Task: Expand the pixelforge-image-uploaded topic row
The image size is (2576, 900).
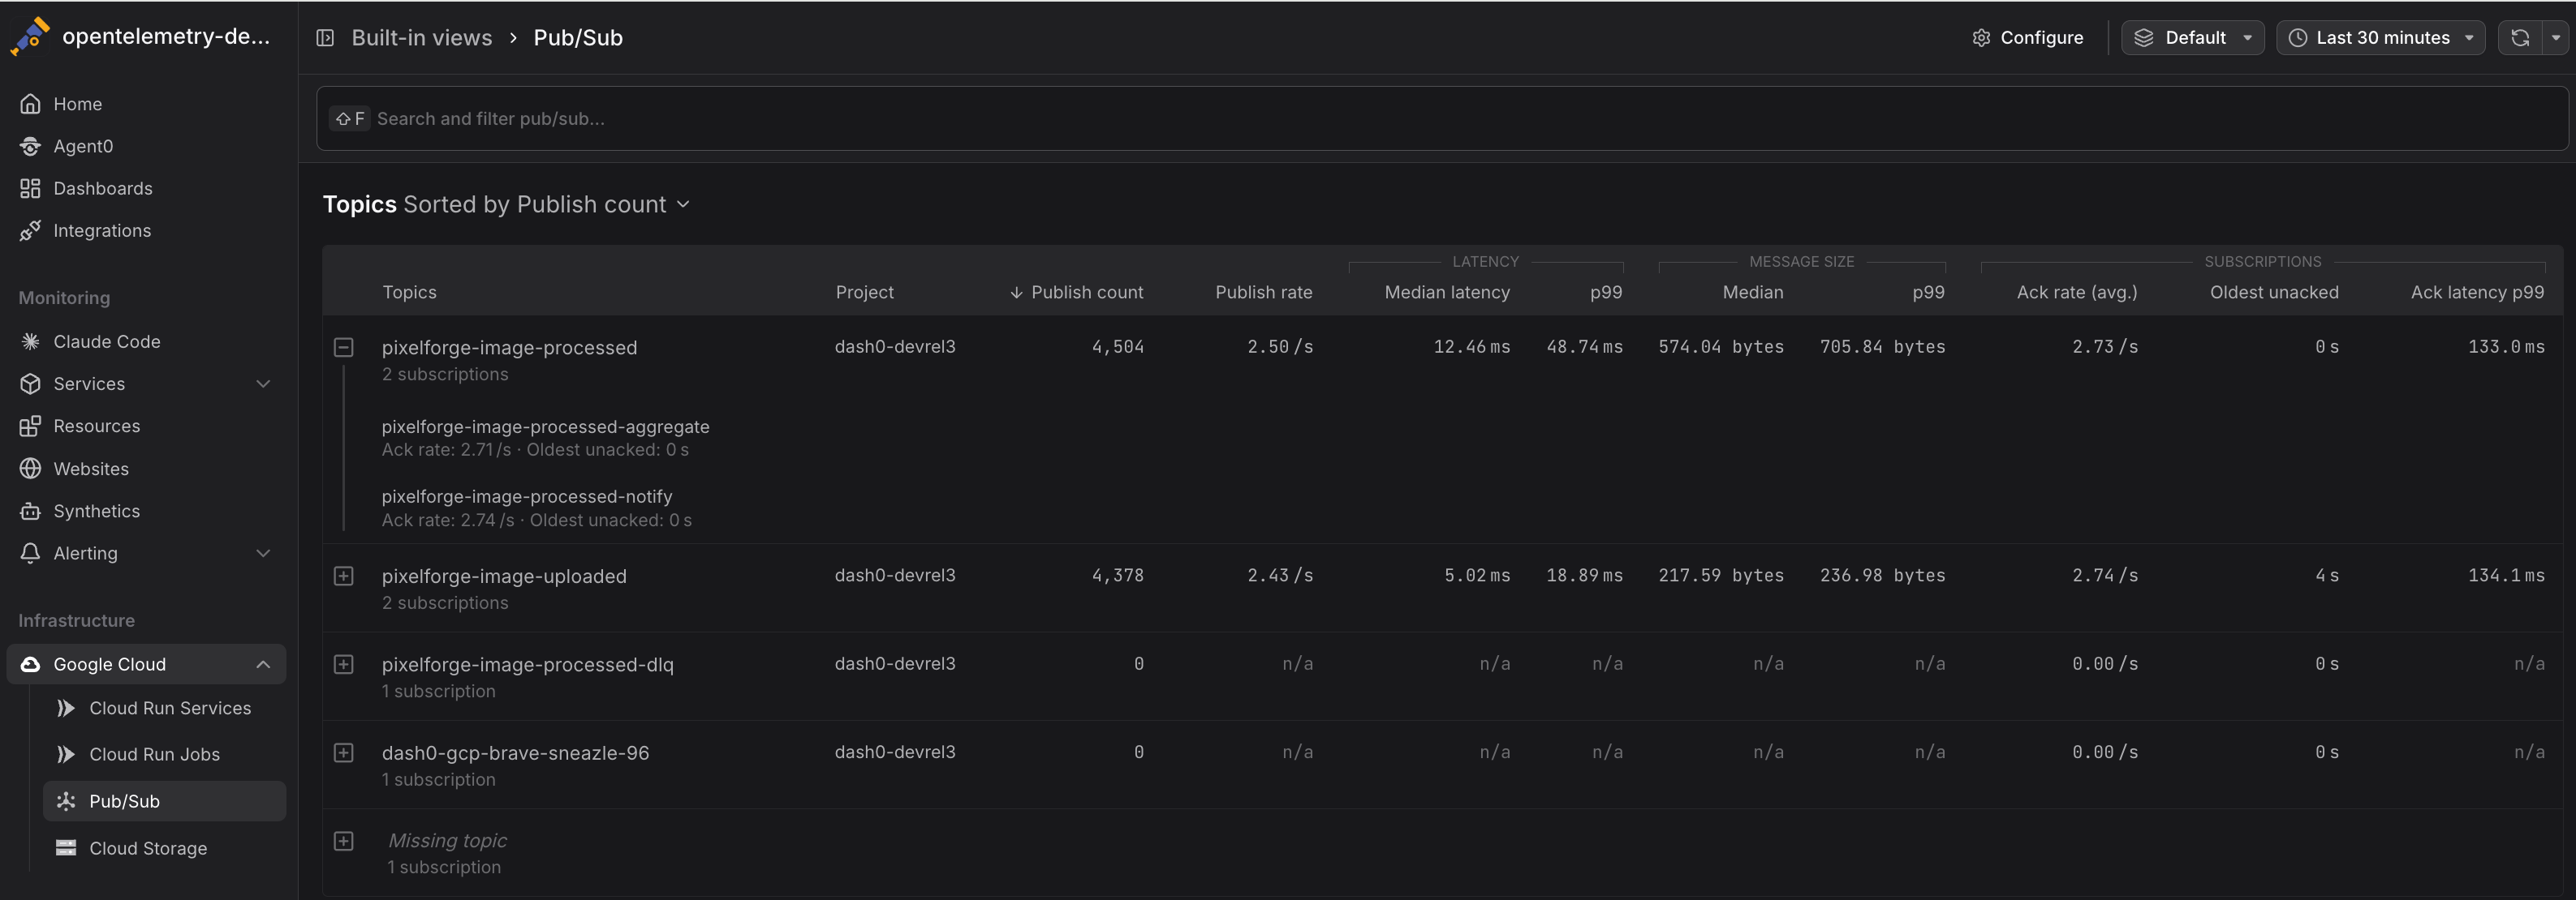Action: click(x=343, y=576)
